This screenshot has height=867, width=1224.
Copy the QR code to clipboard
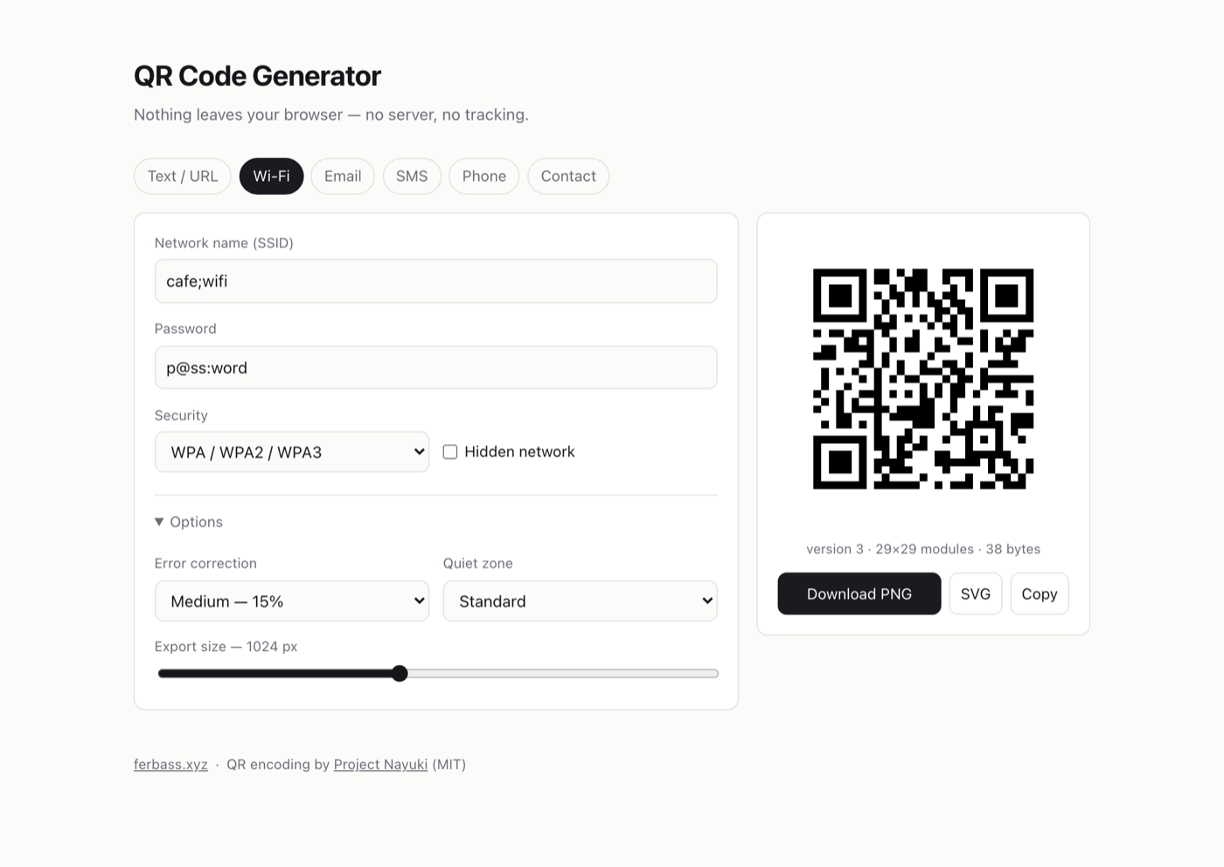[x=1040, y=593]
